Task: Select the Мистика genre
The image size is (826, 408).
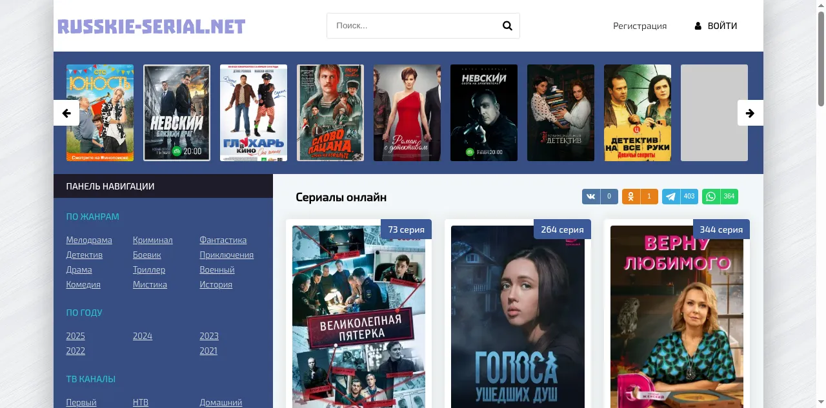Action: pyautogui.click(x=150, y=284)
